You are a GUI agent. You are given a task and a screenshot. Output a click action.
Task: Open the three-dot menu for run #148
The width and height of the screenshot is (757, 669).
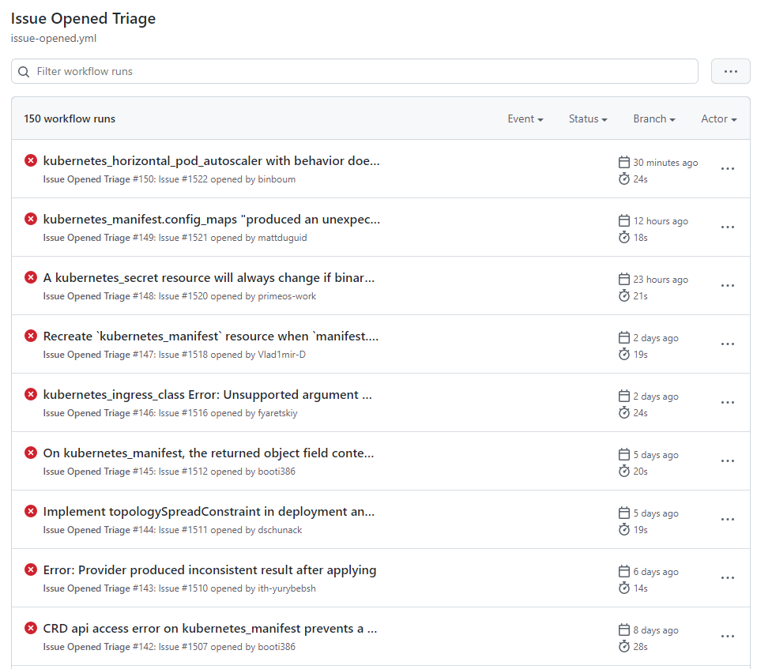[728, 285]
